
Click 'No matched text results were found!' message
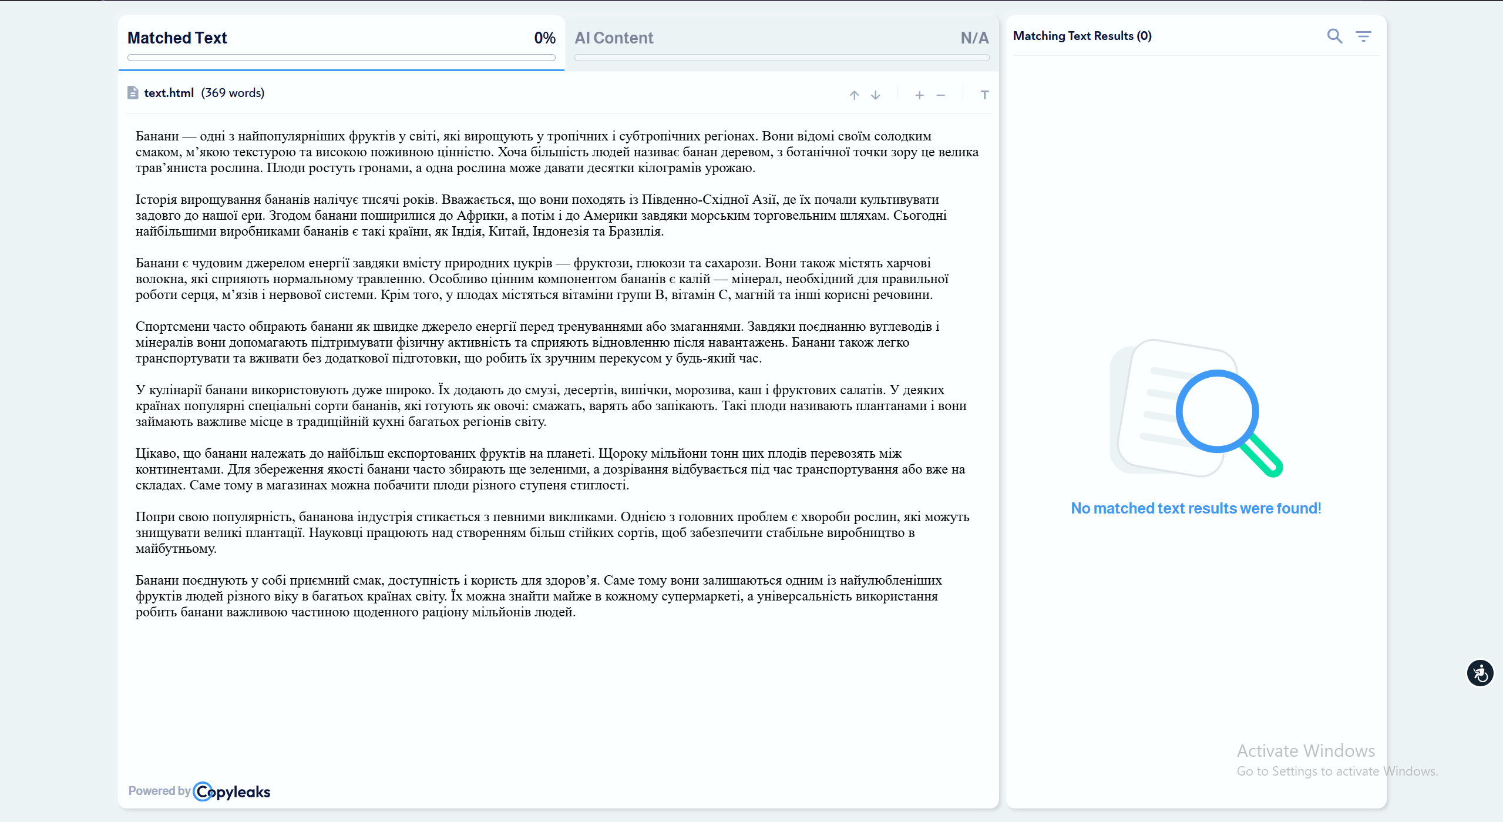click(x=1196, y=508)
